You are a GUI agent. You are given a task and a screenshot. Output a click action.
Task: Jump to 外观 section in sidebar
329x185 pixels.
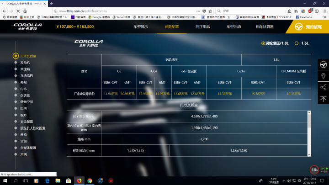point(23,82)
